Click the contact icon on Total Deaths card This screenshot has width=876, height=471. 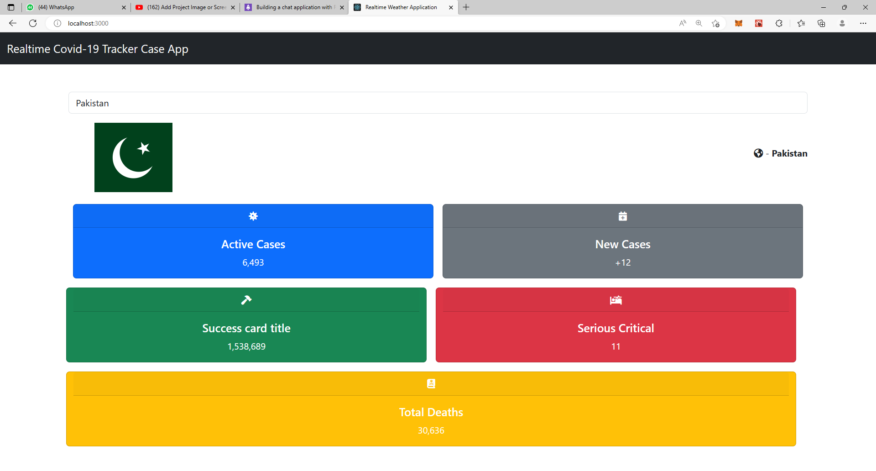tap(431, 383)
